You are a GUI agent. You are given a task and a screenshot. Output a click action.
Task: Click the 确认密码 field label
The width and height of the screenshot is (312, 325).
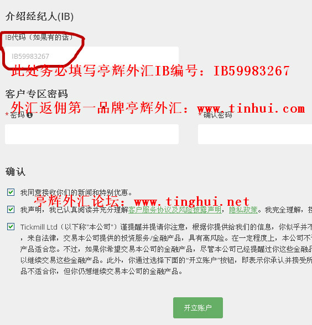click(217, 115)
